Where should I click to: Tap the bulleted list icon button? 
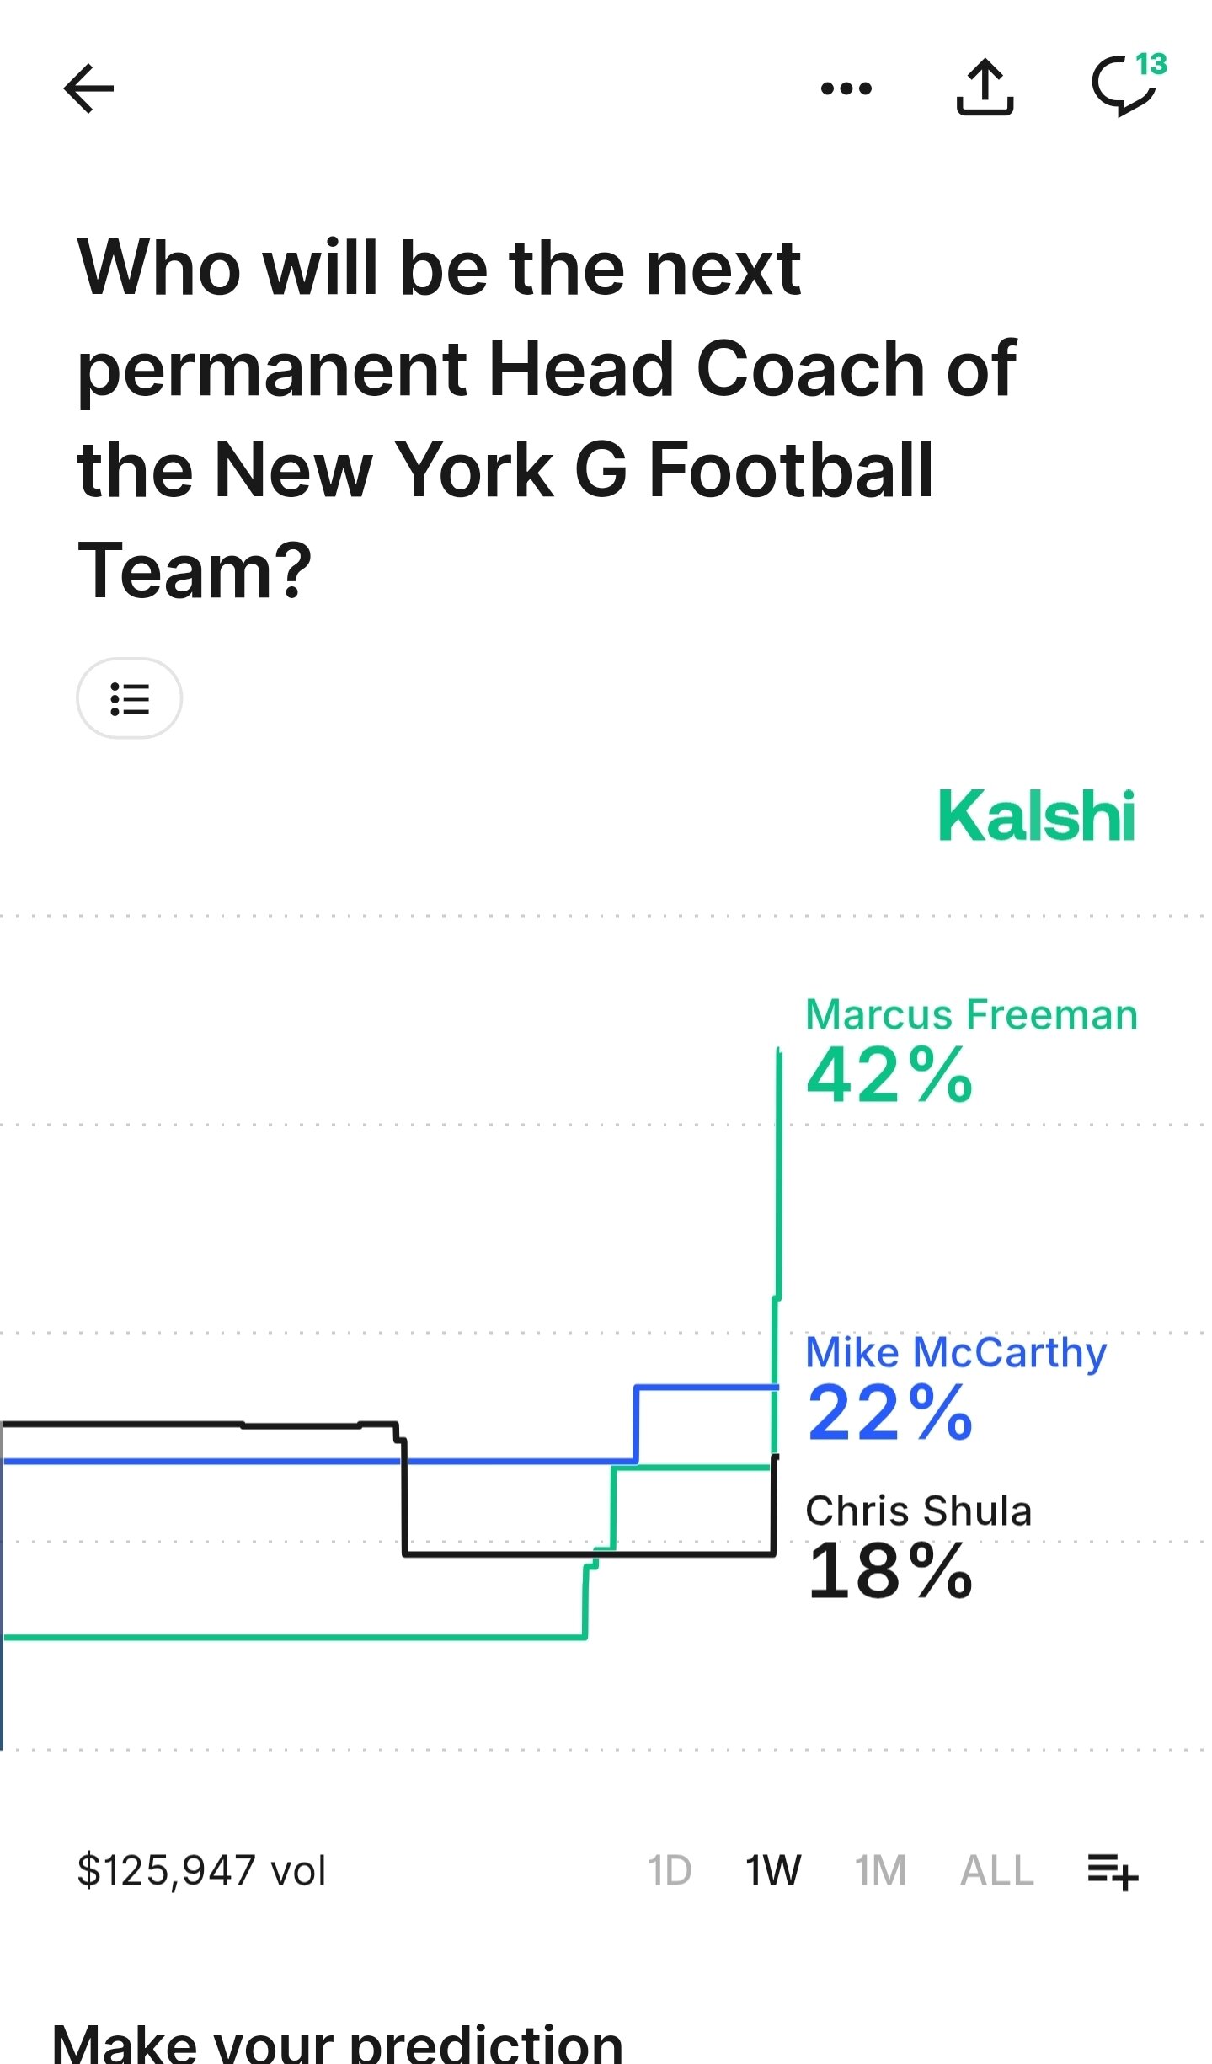[130, 698]
